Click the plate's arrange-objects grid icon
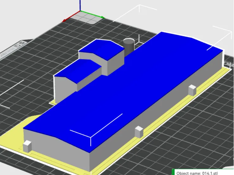Viewport: 234px width, 175px height. [22, 43]
